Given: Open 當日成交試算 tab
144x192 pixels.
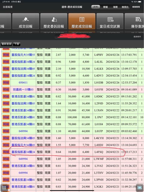Looking at the screenshot, I should coord(110,21).
